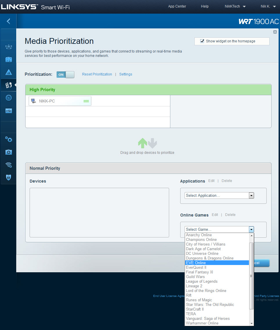Select League of Legends
This screenshot has width=280, height=330.
tap(217, 281)
